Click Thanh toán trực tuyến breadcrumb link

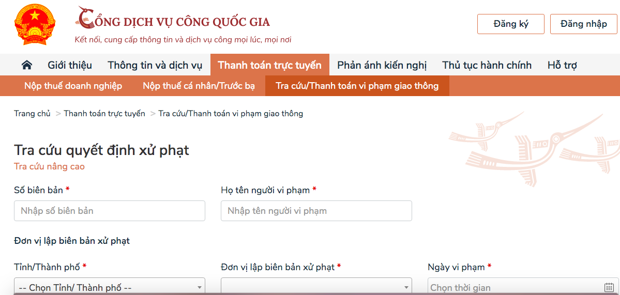point(104,114)
